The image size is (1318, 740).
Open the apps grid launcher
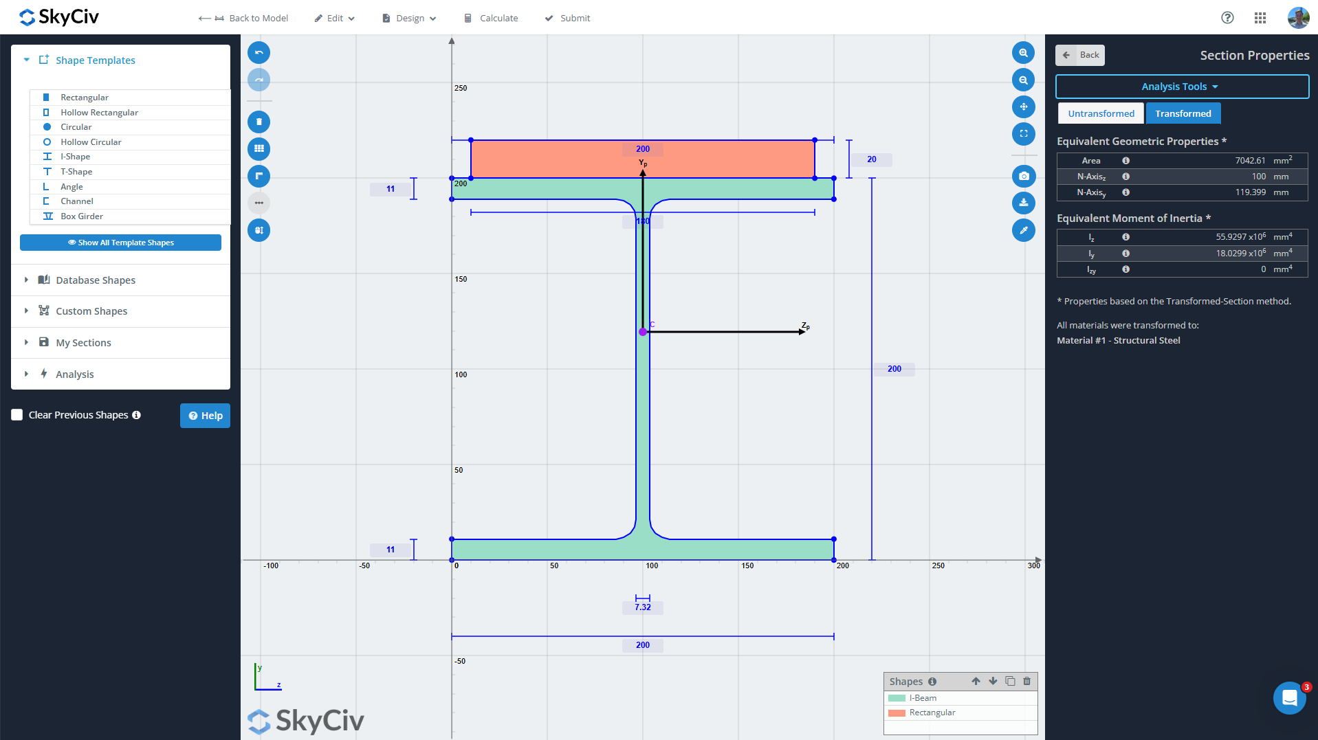pos(1260,18)
